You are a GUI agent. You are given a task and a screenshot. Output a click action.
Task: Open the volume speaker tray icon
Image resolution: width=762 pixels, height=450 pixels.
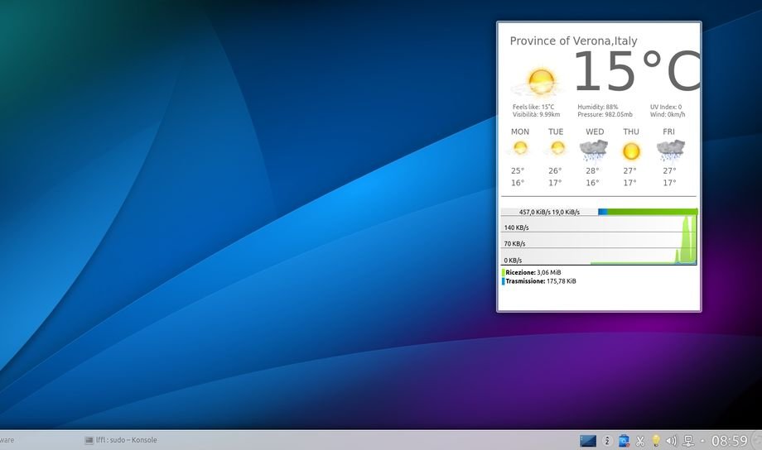point(672,441)
